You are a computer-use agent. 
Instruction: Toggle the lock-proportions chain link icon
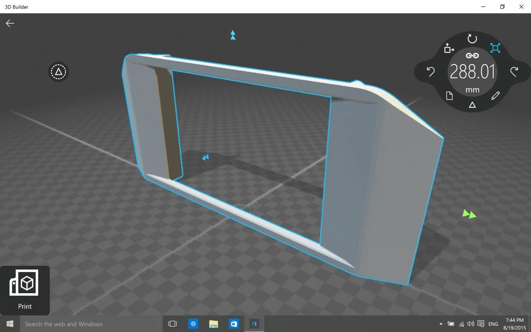click(x=472, y=56)
